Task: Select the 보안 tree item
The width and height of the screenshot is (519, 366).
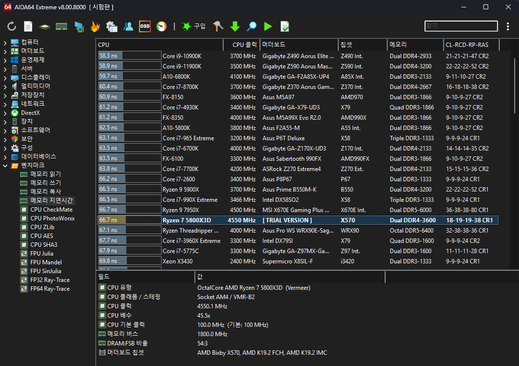Action: click(x=27, y=139)
